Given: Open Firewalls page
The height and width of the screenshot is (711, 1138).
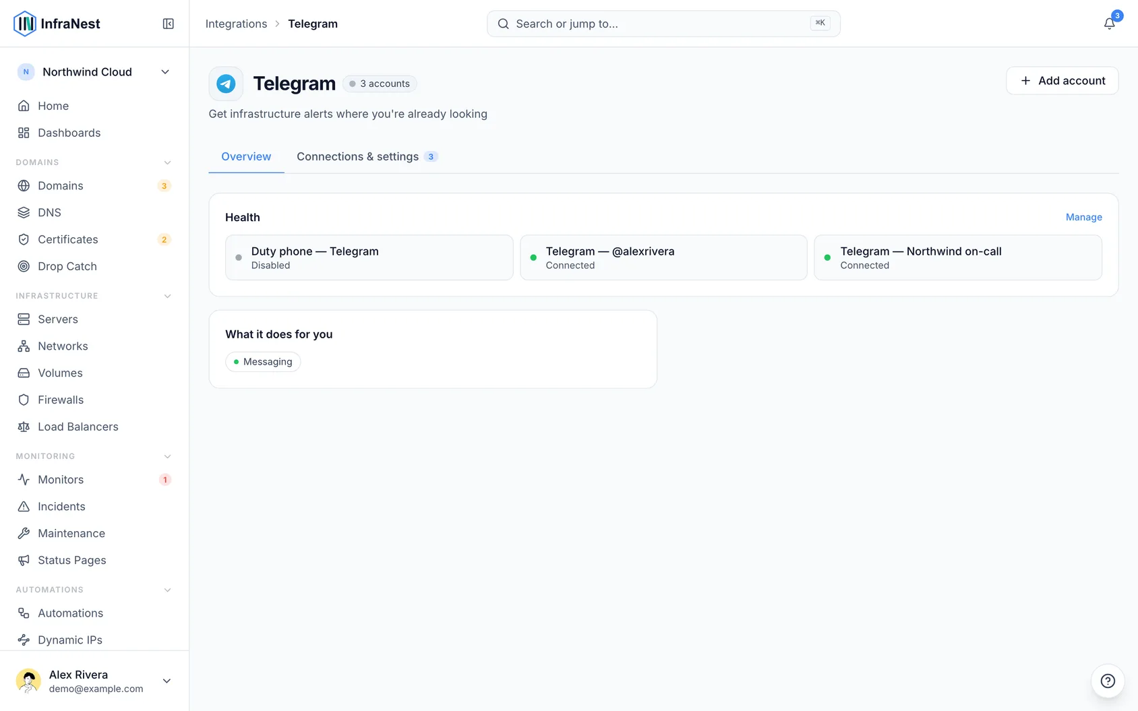Looking at the screenshot, I should click(x=94, y=400).
